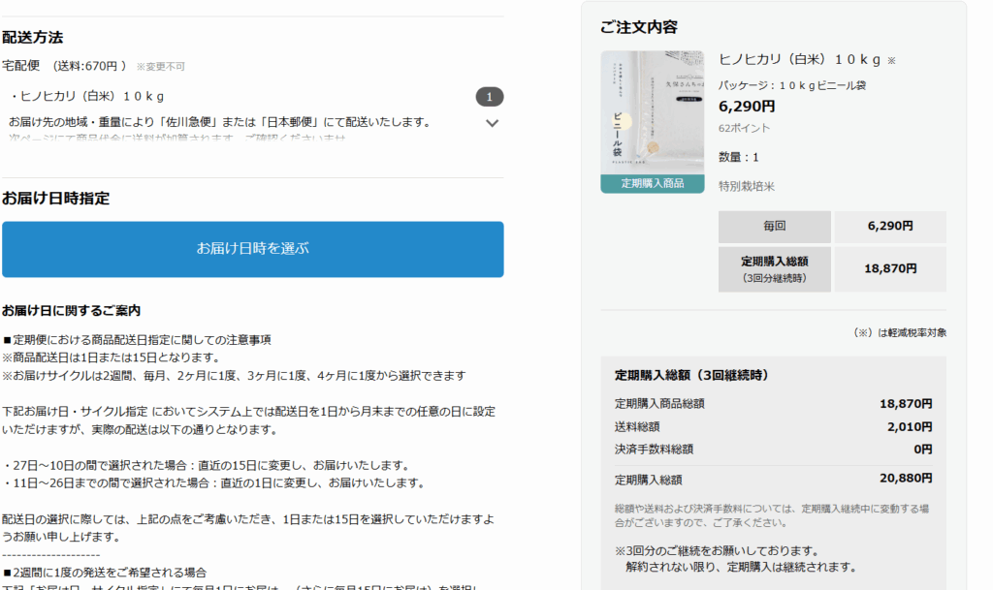
Task: Click the 決済手数料総額 row label
Action: coord(654,450)
